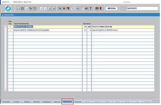Click the greyed Moeda tab
This screenshot has width=161, height=105.
coord(127,101)
